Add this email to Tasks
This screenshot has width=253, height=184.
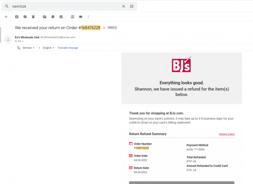(61, 17)
